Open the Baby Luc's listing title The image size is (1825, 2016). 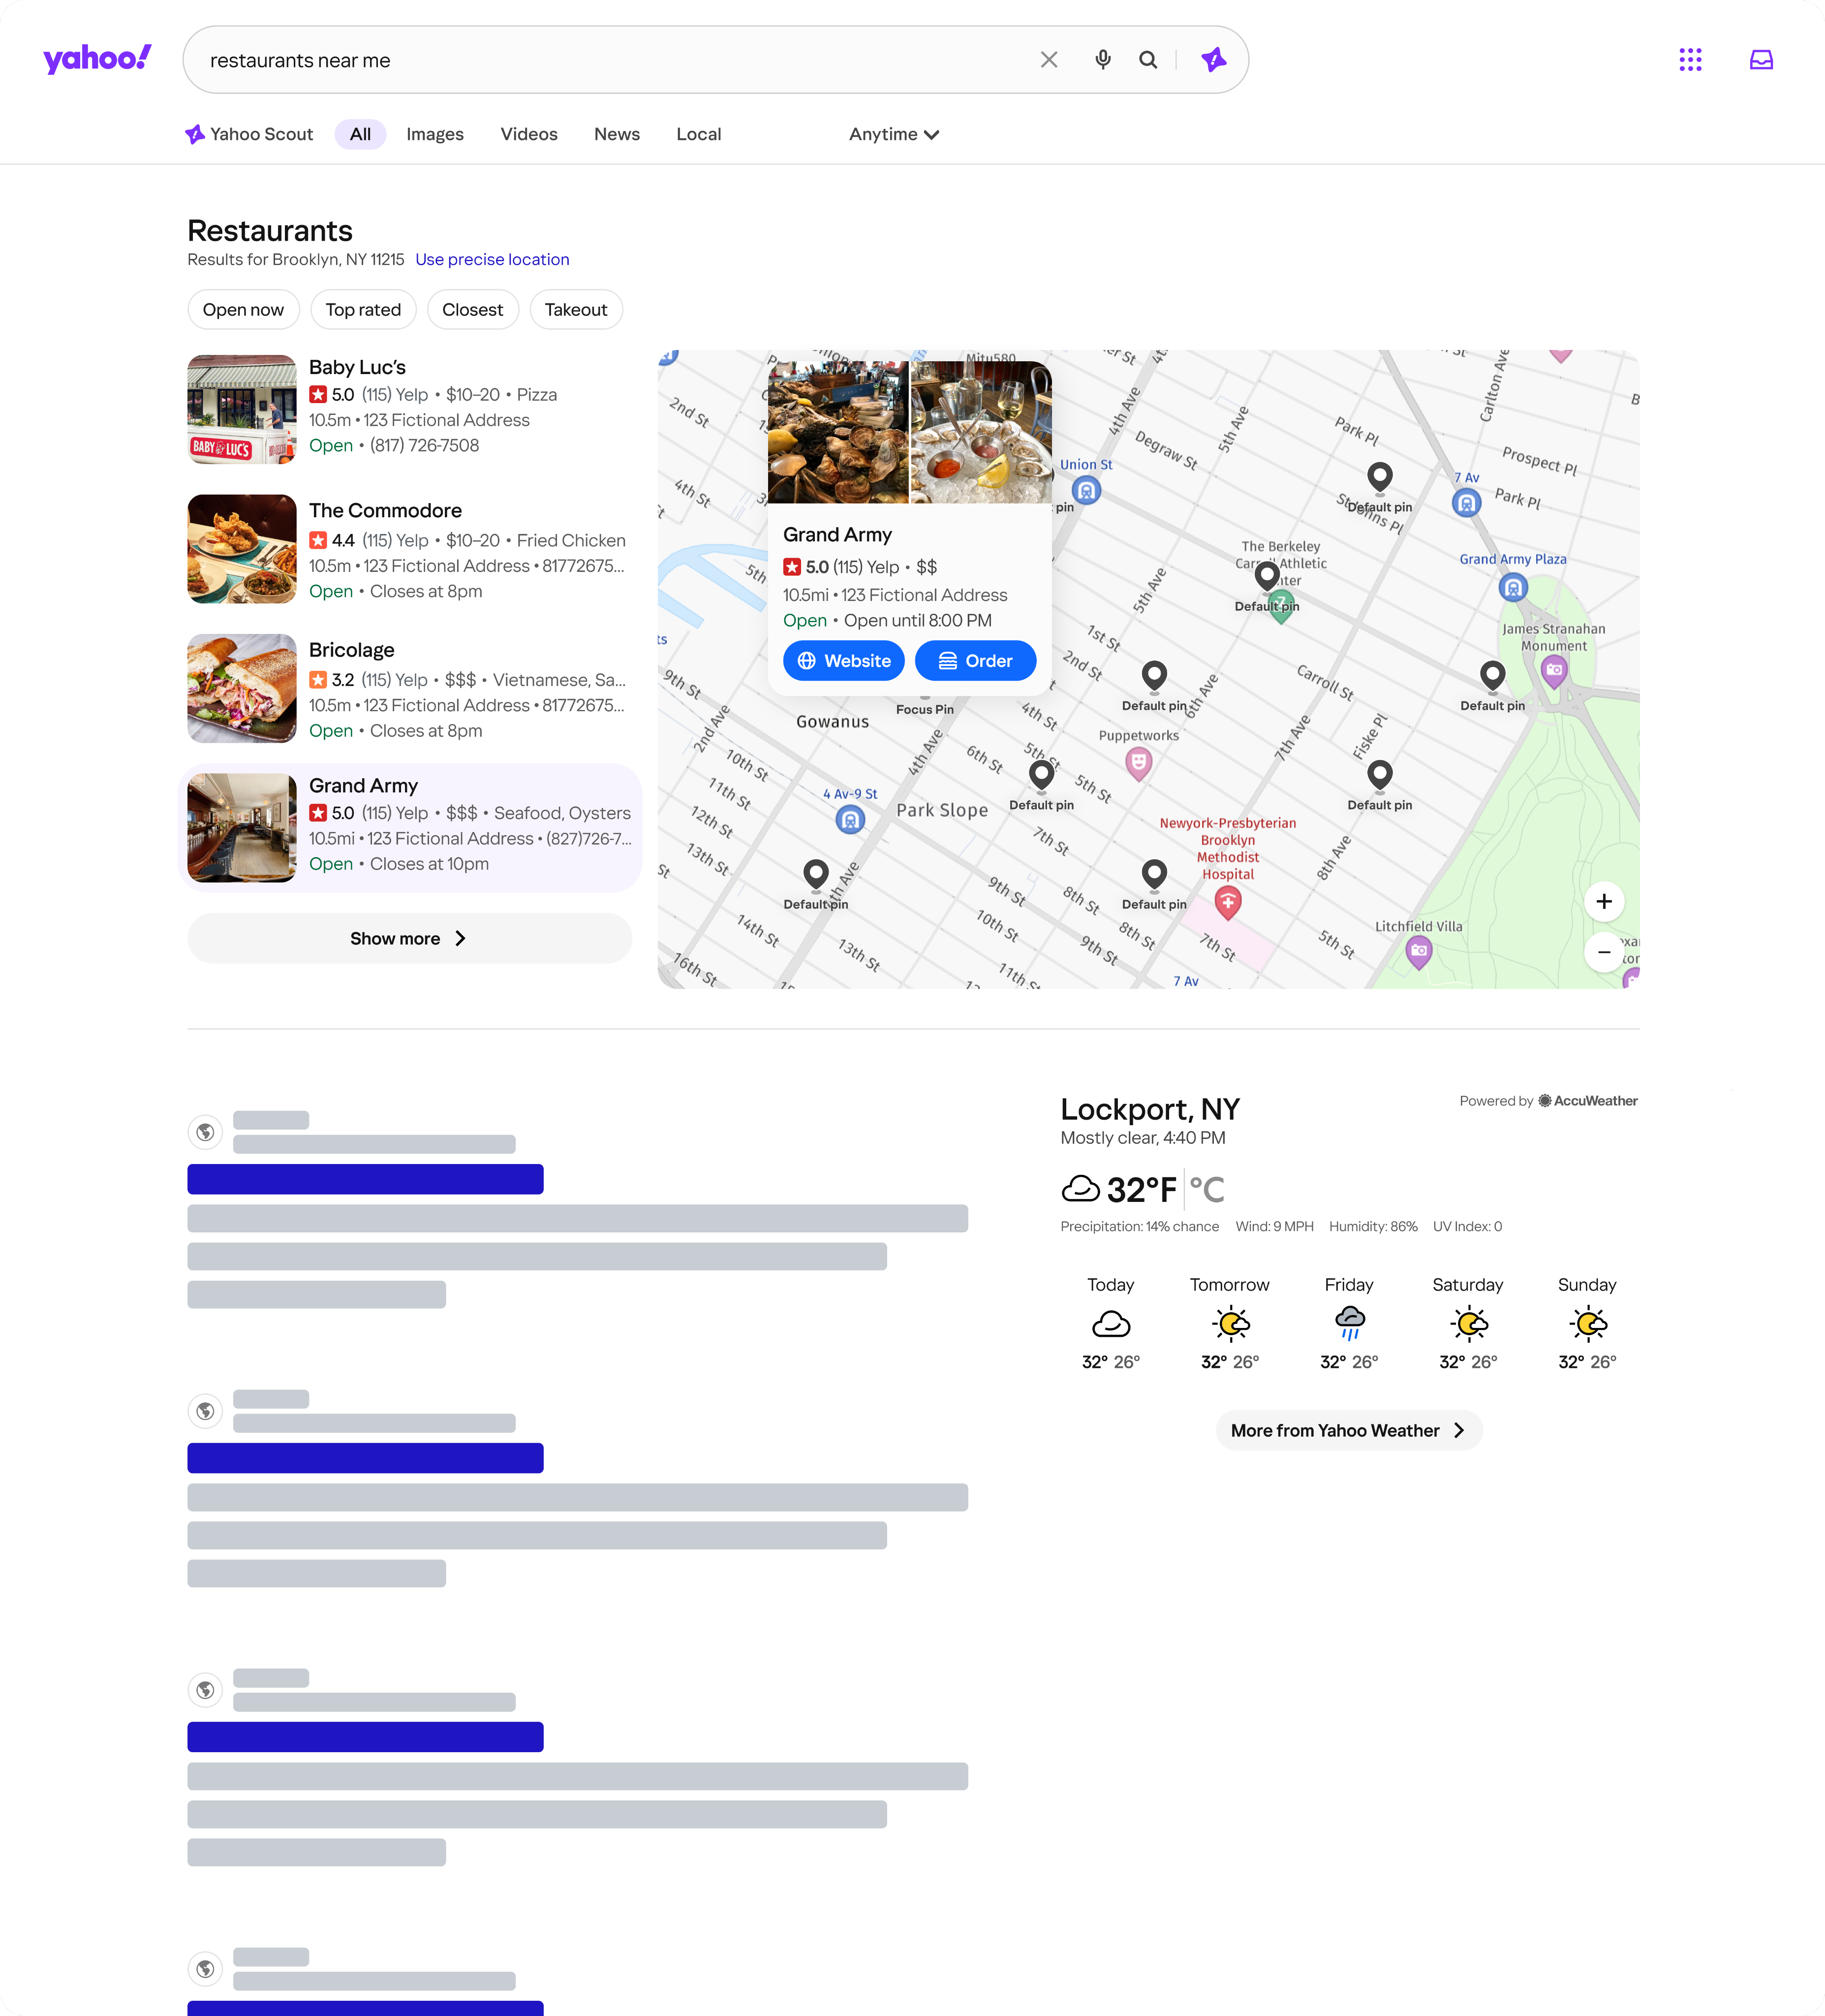[357, 367]
